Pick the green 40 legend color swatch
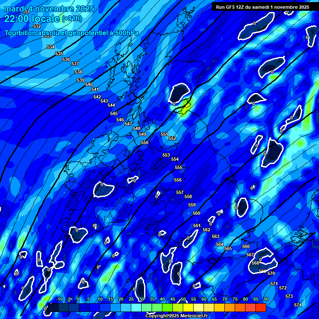 157,308
